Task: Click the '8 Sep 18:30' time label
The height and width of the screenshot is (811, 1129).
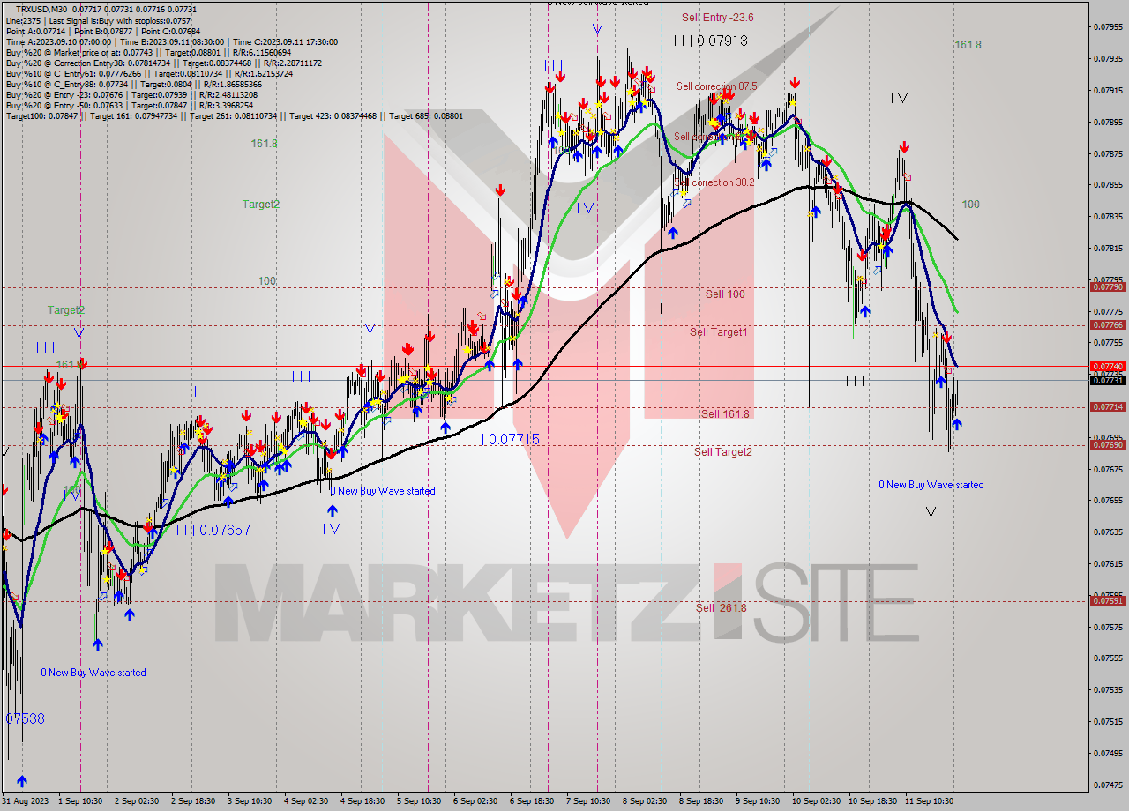Action: pos(701,801)
